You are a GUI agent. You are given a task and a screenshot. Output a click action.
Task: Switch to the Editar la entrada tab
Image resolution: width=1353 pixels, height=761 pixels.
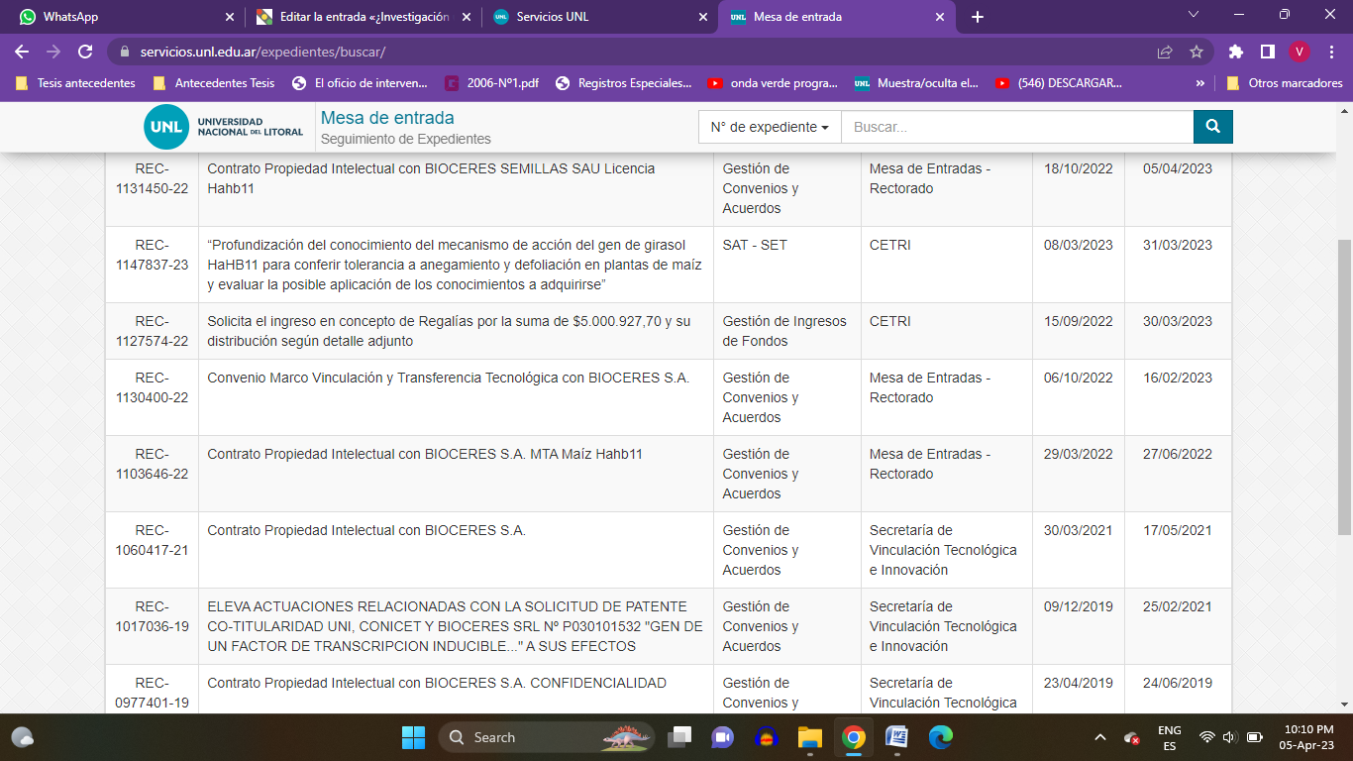364,17
